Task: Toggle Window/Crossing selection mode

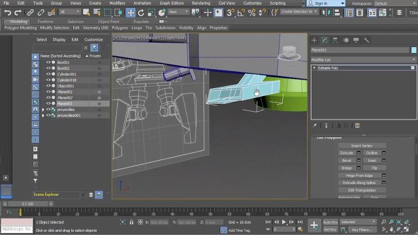Action: [x=118, y=12]
